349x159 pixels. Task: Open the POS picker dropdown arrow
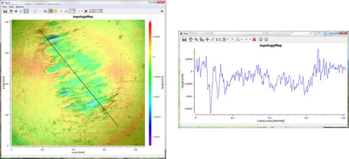coord(242,39)
